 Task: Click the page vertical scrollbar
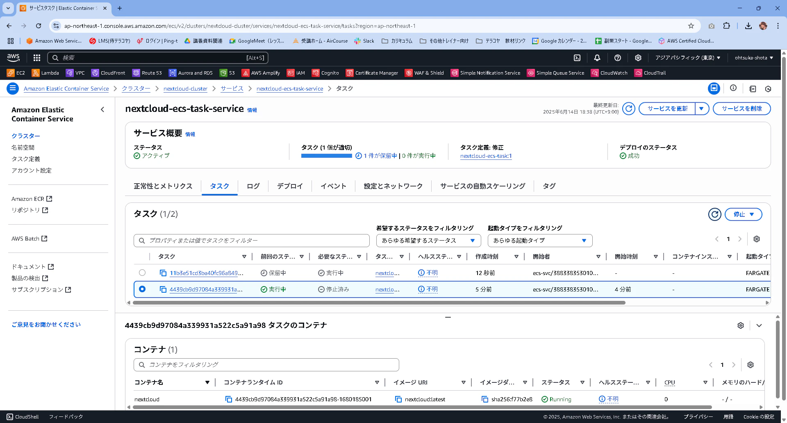click(x=784, y=230)
